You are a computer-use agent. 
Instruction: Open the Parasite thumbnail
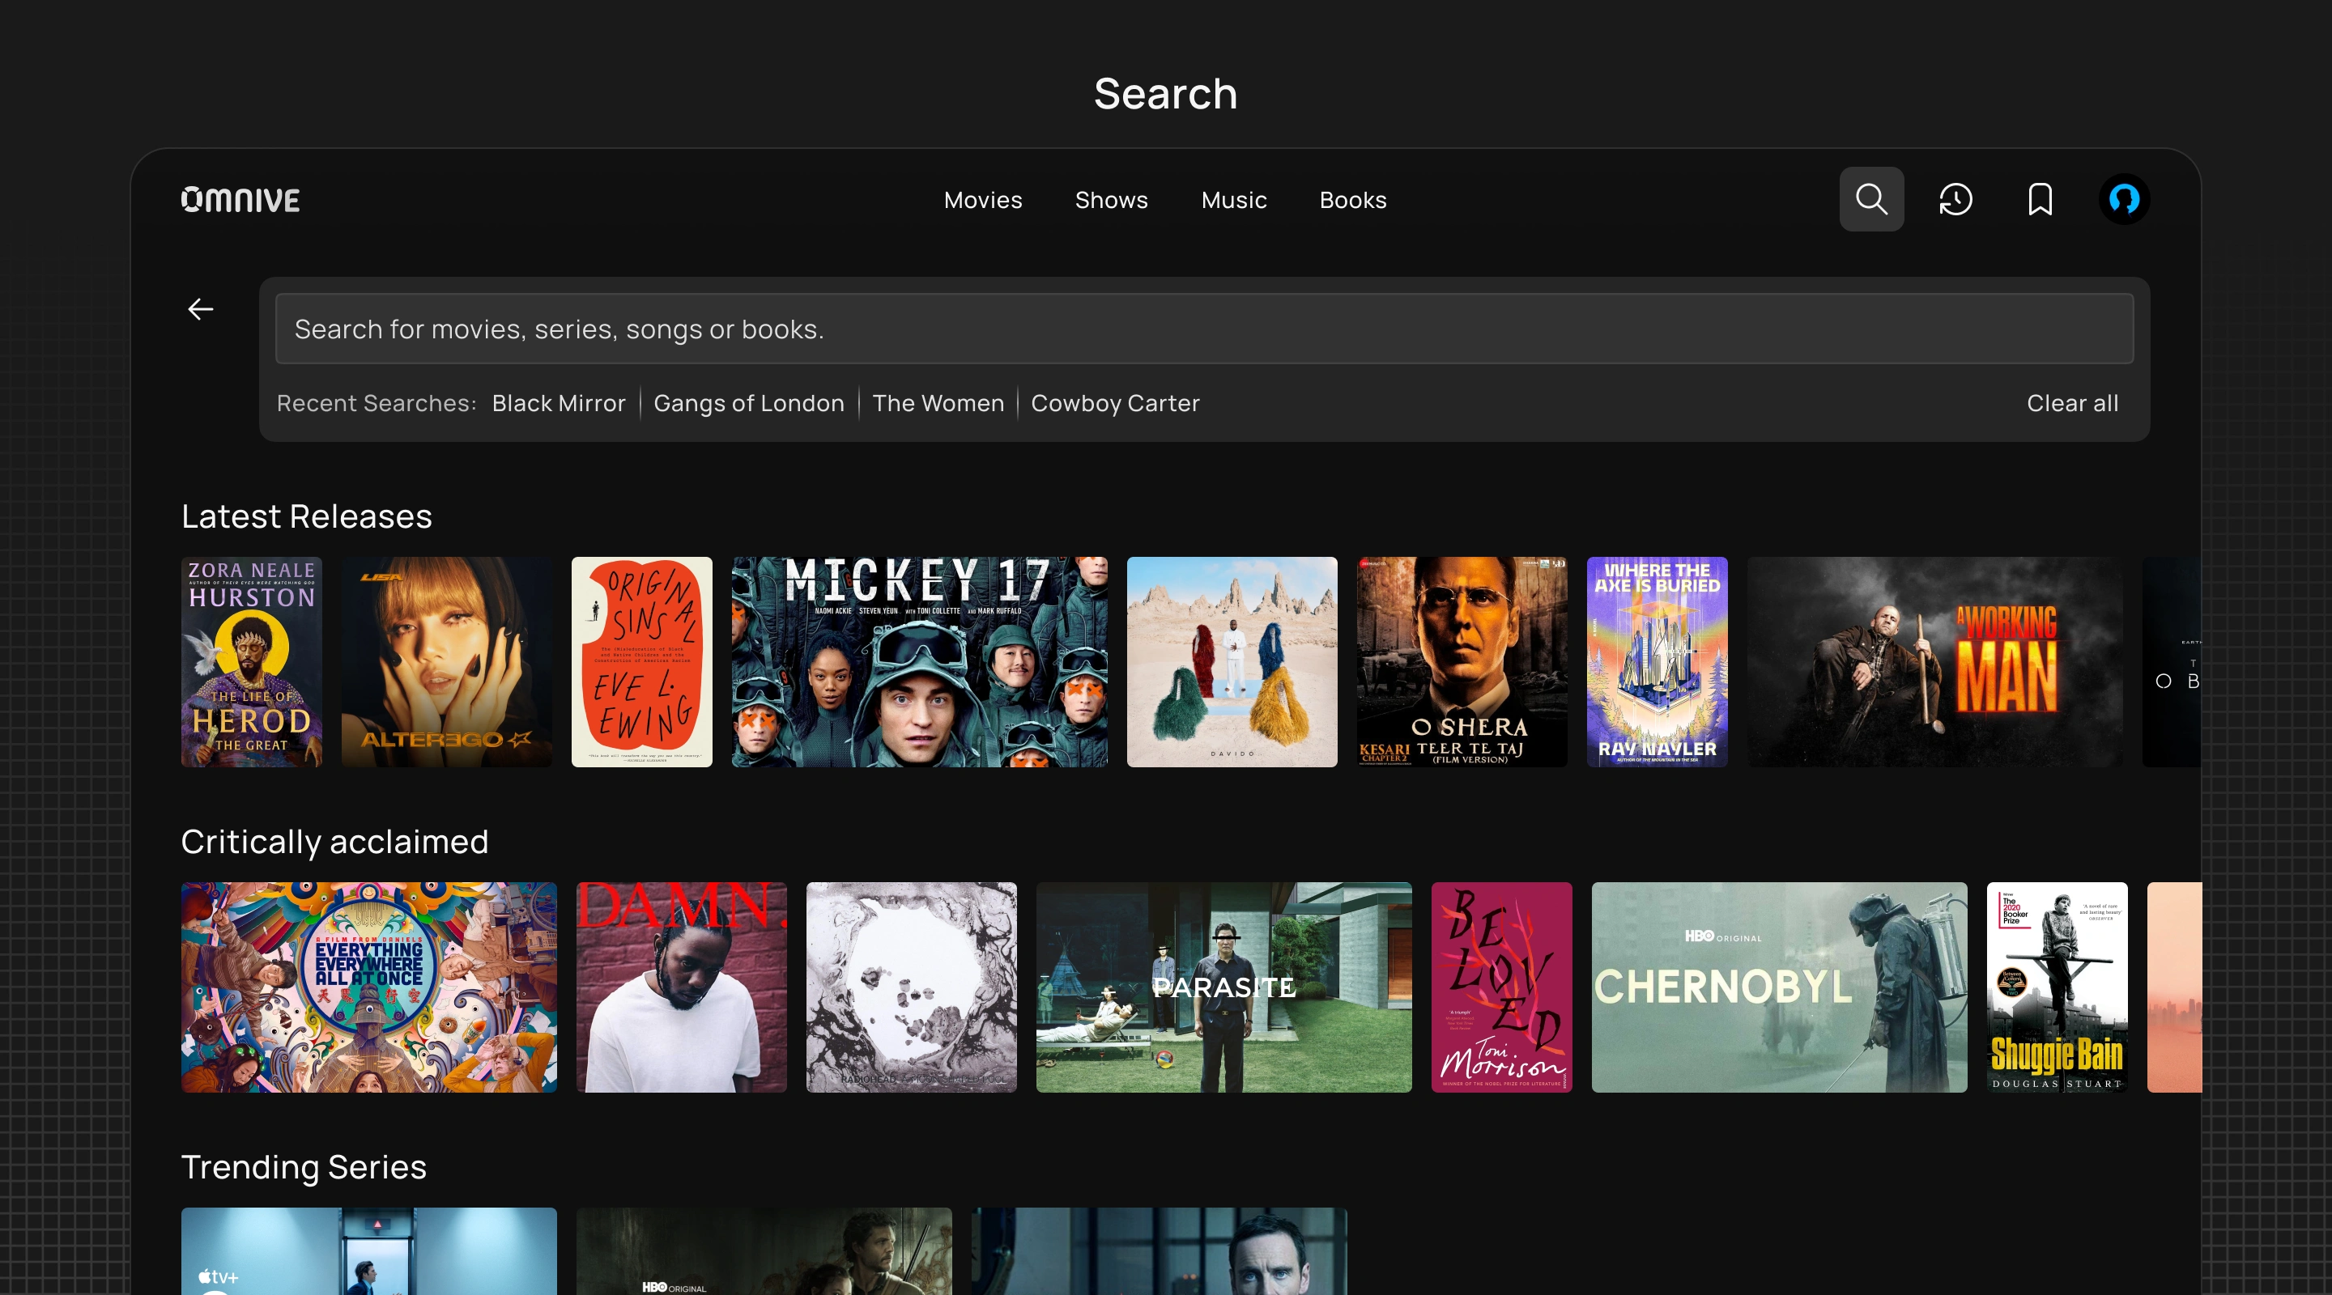tap(1223, 987)
